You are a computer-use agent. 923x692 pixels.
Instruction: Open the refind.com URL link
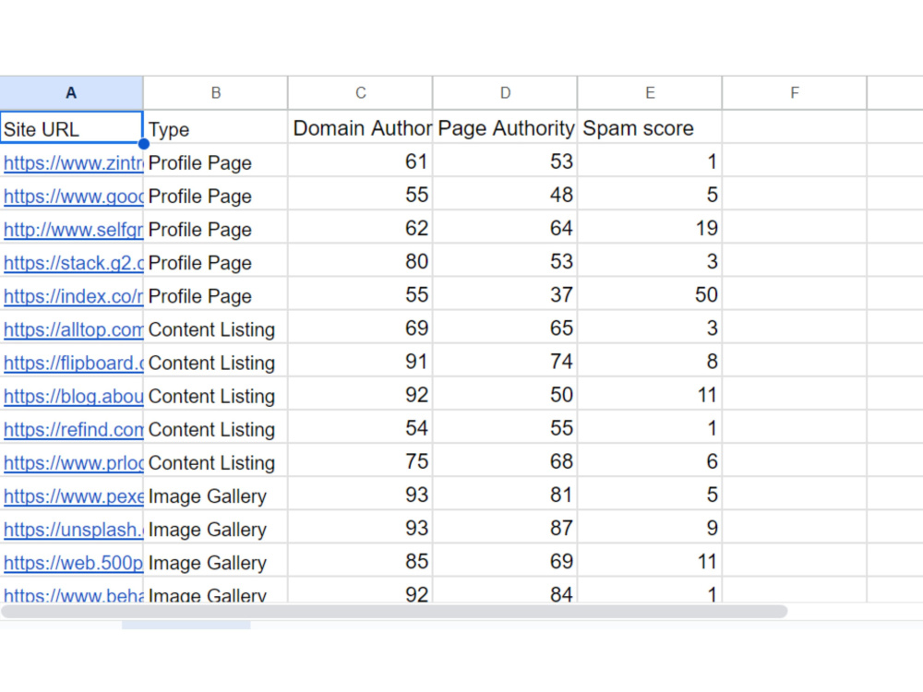coord(73,430)
